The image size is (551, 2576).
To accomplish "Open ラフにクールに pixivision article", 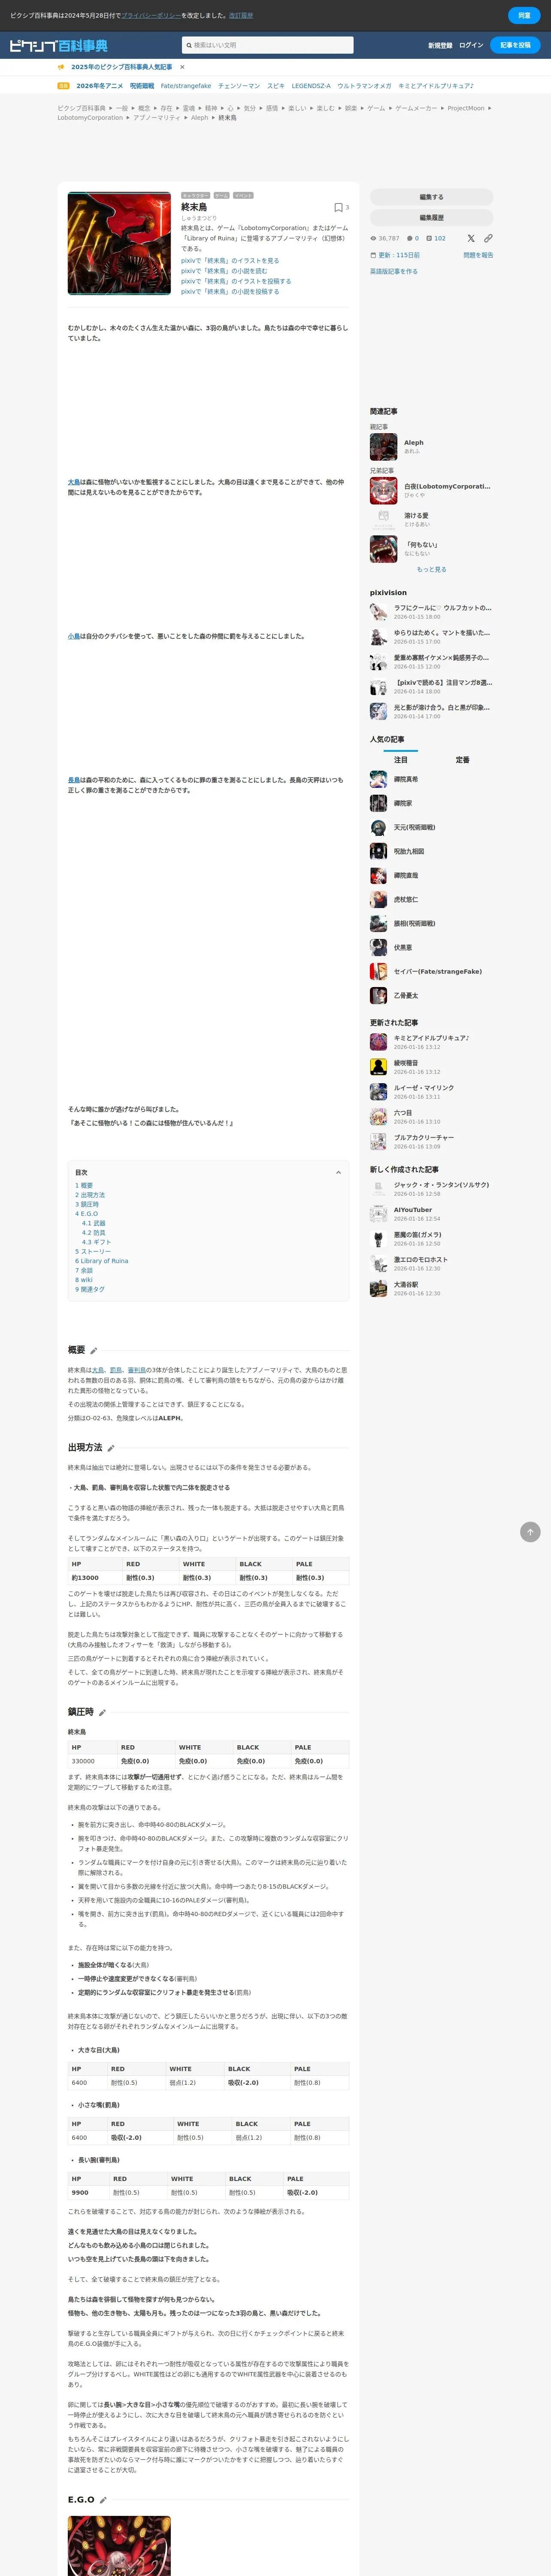I will click(442, 608).
